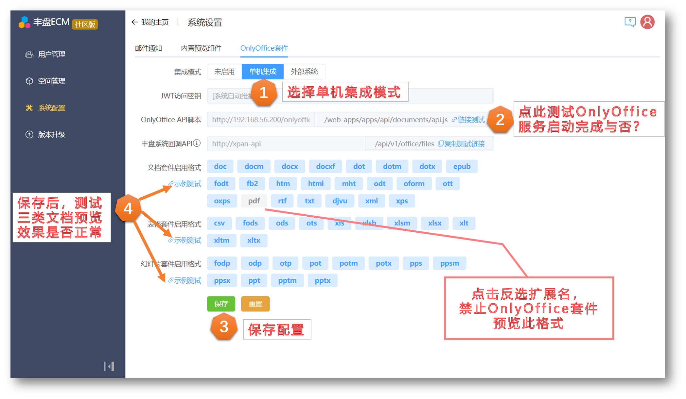Open the user avatar menu
This screenshot has height=399, width=686.
coord(647,22)
